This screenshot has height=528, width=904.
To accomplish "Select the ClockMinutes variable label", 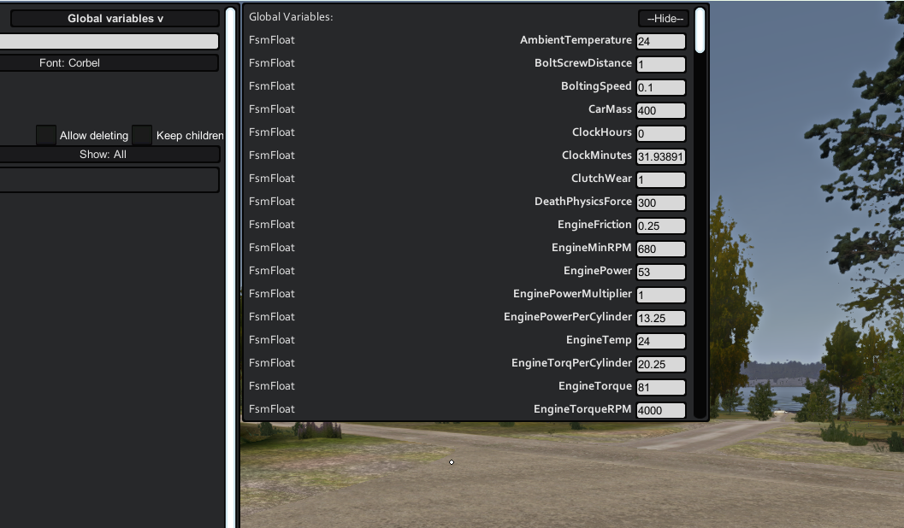I will click(x=597, y=155).
